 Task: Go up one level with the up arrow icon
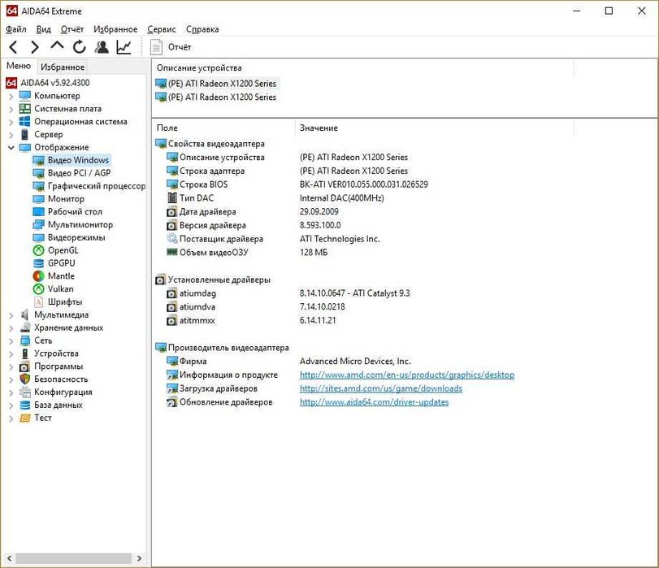coord(57,46)
